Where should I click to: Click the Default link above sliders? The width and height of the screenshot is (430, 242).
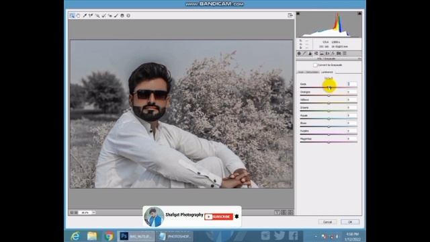329,78
